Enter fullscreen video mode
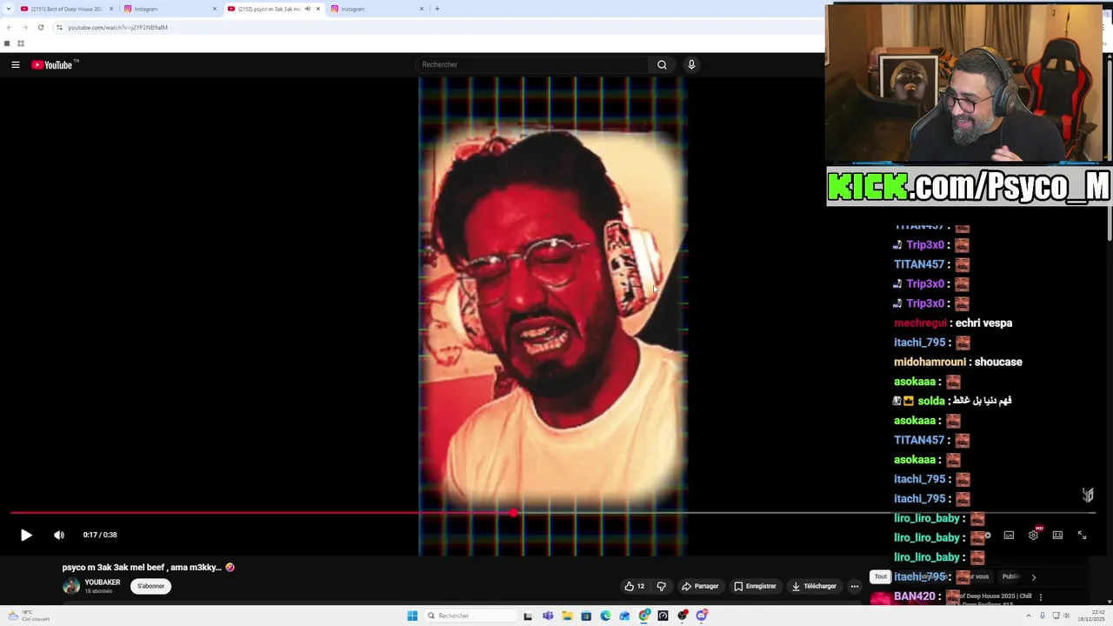Viewport: 1113px width, 626px height. click(x=1082, y=535)
